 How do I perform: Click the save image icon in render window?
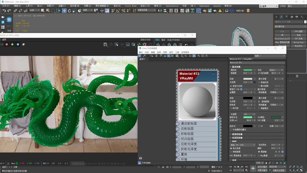105,45
